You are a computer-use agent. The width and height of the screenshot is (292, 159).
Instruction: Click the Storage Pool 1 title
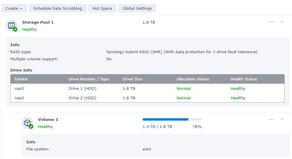coord(38,22)
